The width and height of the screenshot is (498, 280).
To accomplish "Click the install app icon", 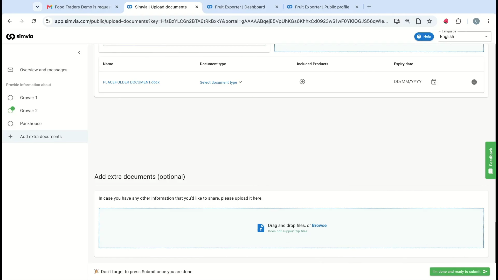I will (397, 21).
